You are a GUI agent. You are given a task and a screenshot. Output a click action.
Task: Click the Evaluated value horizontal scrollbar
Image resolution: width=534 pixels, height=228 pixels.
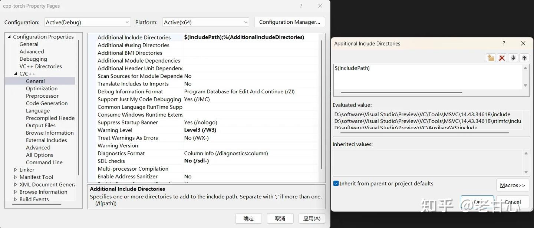pyautogui.click(x=425, y=133)
